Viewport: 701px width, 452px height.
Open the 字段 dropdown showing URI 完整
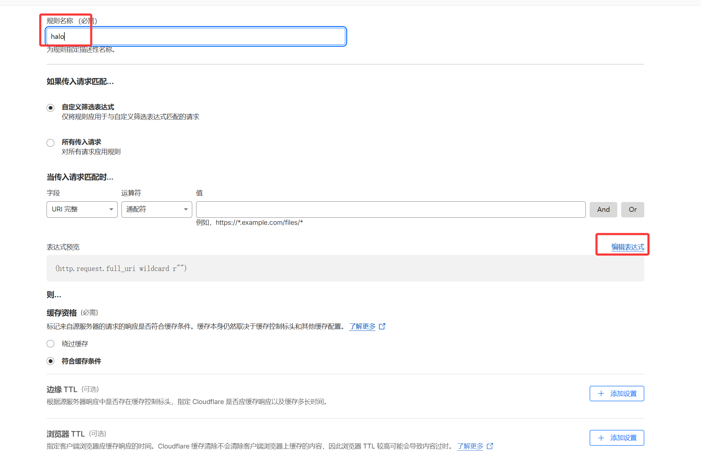(82, 209)
